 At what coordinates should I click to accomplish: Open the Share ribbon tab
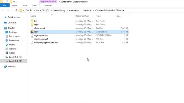(x=25, y=5)
